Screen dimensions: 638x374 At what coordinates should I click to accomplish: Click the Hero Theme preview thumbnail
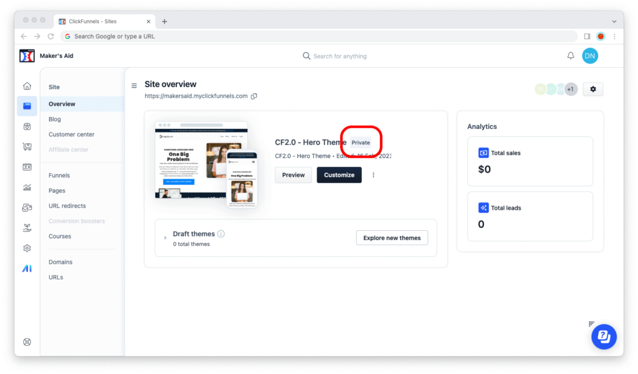(206, 164)
